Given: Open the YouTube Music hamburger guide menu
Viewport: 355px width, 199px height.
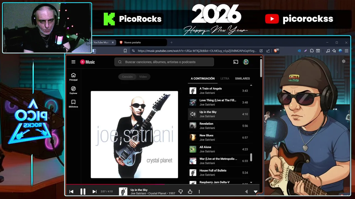Looking at the screenshot, I should tap(73, 62).
